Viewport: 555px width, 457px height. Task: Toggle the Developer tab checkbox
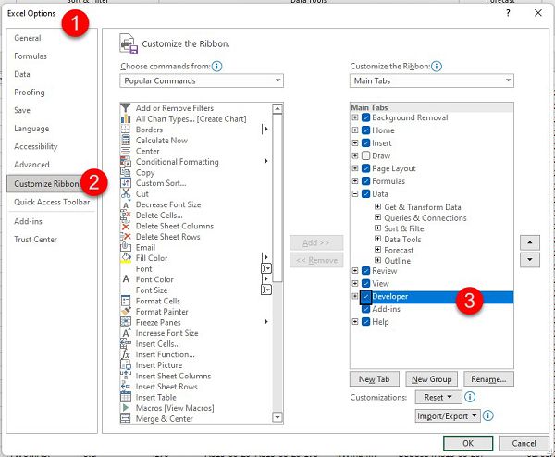(365, 297)
